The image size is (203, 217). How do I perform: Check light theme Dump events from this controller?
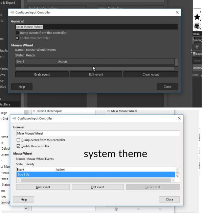tap(18, 140)
